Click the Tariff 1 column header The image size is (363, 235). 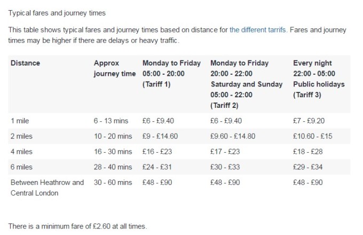pyautogui.click(x=171, y=74)
